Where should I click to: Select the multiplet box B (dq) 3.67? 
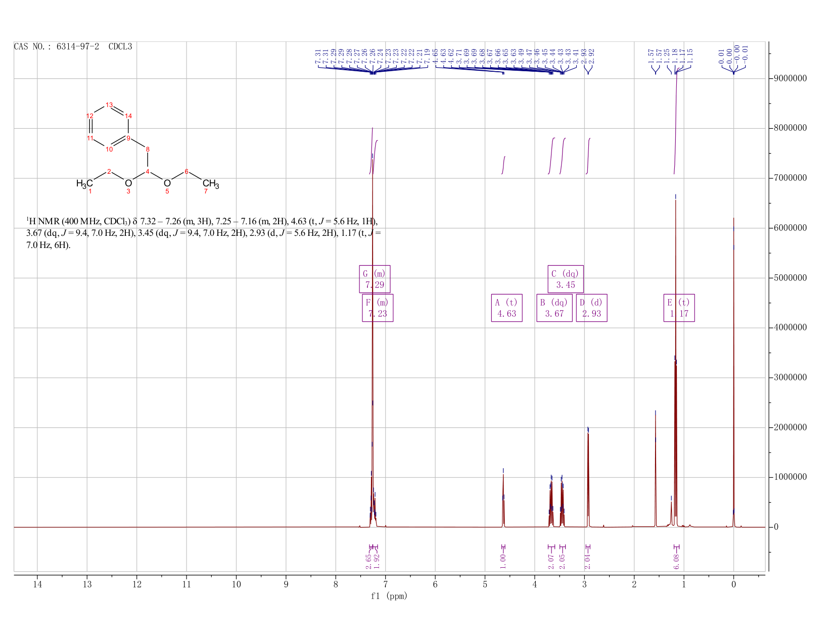[x=554, y=308]
